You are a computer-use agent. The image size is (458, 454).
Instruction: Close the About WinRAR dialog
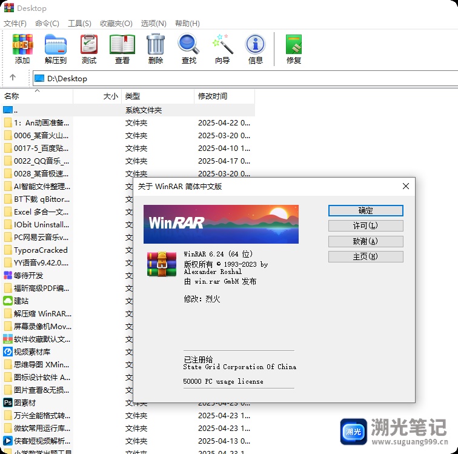coord(406,186)
